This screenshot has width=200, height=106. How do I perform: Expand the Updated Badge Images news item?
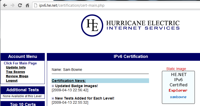point(53,86)
